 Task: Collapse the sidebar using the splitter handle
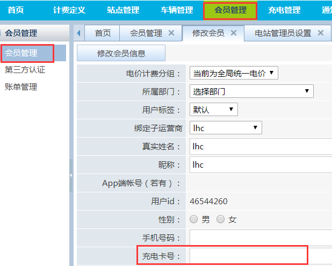[x=71, y=175]
